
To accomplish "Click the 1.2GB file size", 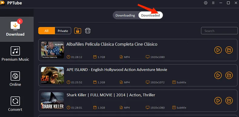I will [x=99, y=82].
